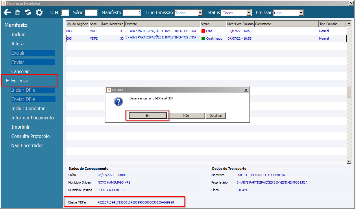Viewport: 355px width, 209px height.
Task: Focus the U.N. input field
Action: click(x=65, y=12)
